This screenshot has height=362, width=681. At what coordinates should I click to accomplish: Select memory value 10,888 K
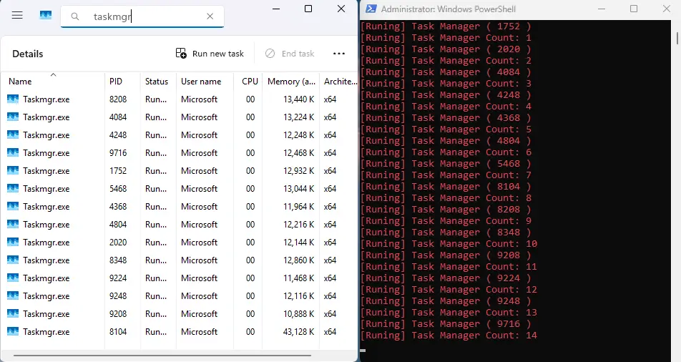pos(299,313)
